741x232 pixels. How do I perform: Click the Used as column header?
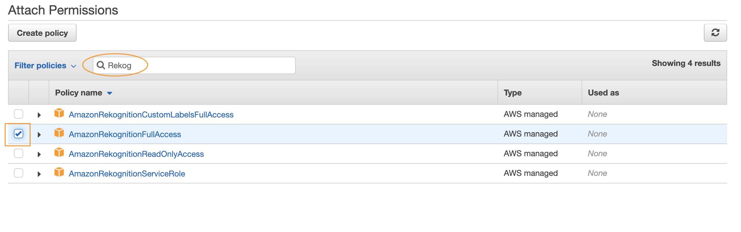[x=603, y=93]
